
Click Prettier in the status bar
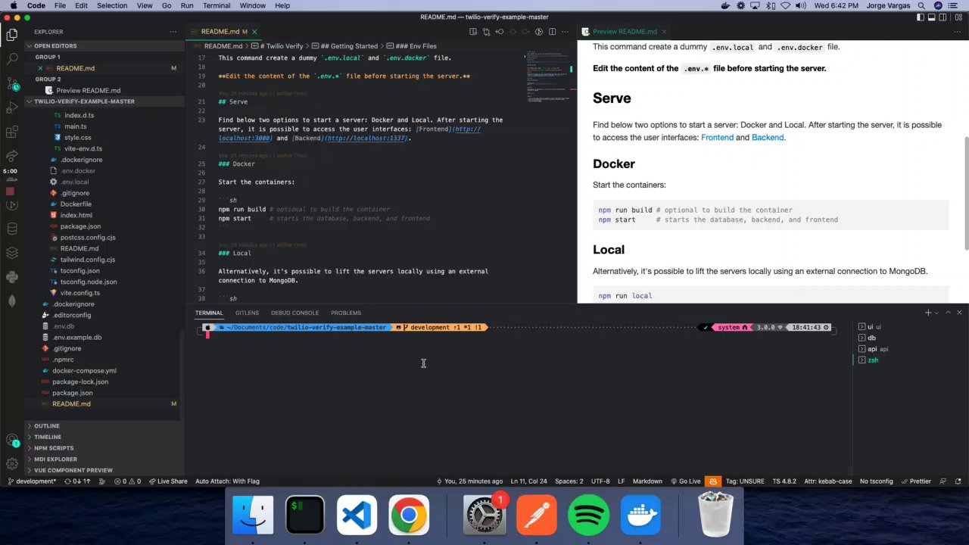pos(916,481)
